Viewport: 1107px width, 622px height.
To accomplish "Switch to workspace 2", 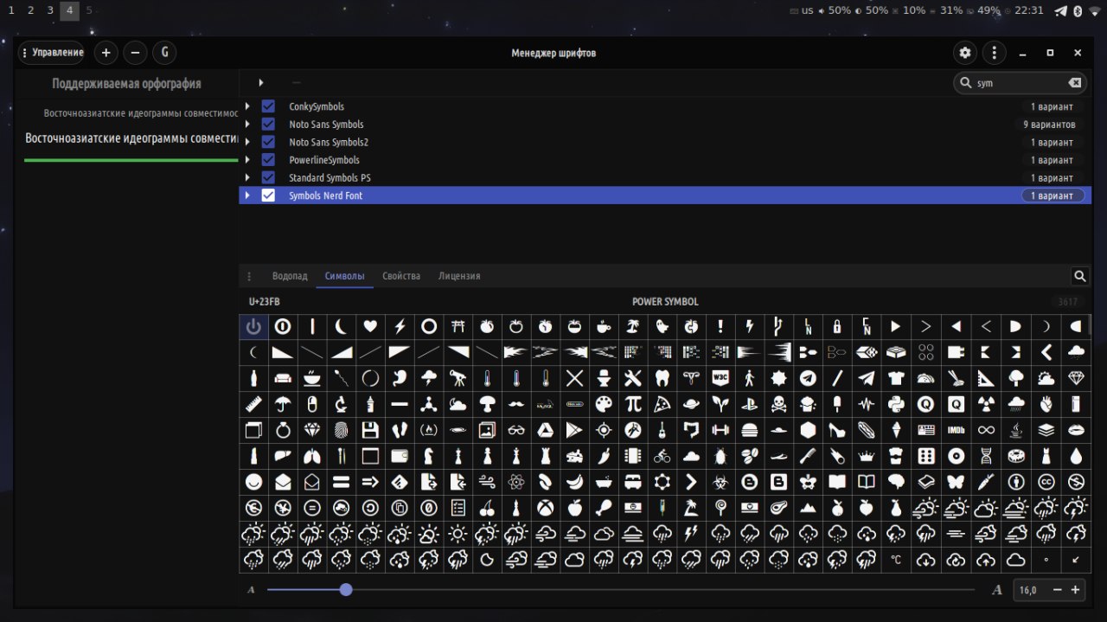I will pyautogui.click(x=31, y=10).
